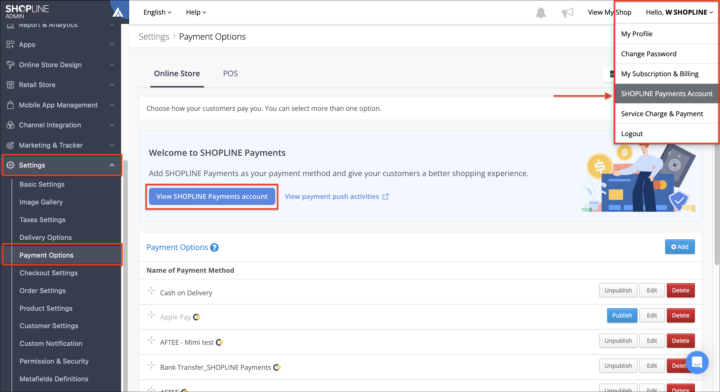Expand Channel Integration section
Image resolution: width=720 pixels, height=392 pixels.
(x=112, y=125)
